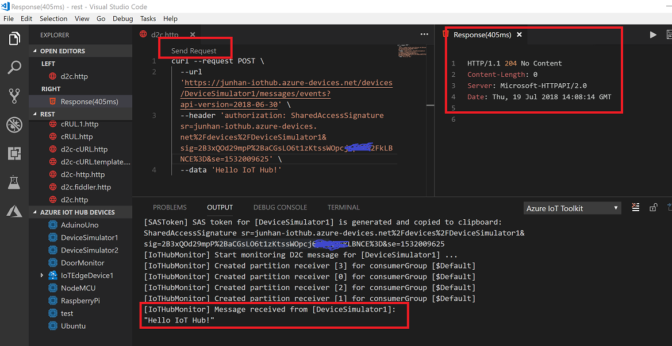Select the Search icon in the activity bar
Image resolution: width=672 pixels, height=346 pixels.
pyautogui.click(x=14, y=67)
